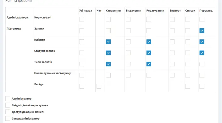Check Список for Налаштування застосунку row

pyautogui.click(x=188, y=75)
